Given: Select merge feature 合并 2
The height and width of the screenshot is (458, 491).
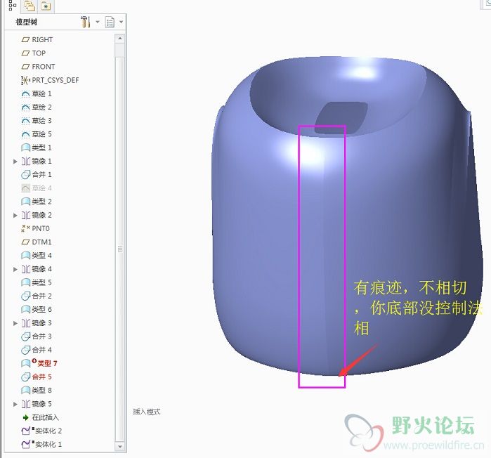Looking at the screenshot, I should coord(37,296).
